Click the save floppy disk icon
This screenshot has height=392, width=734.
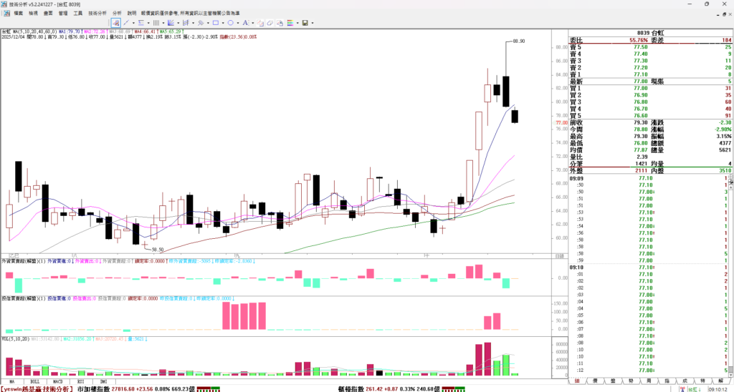pyautogui.click(x=305, y=23)
